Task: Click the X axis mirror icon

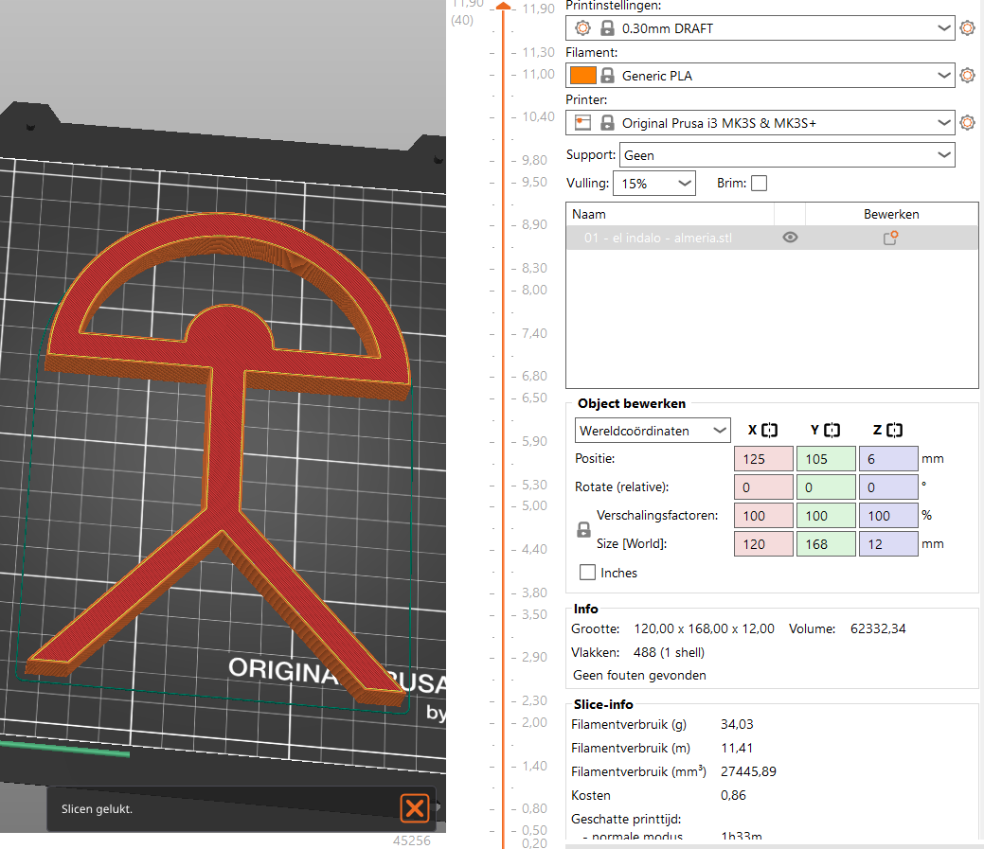Action: point(769,430)
